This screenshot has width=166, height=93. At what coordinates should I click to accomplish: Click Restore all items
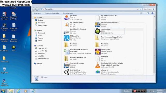(68, 13)
